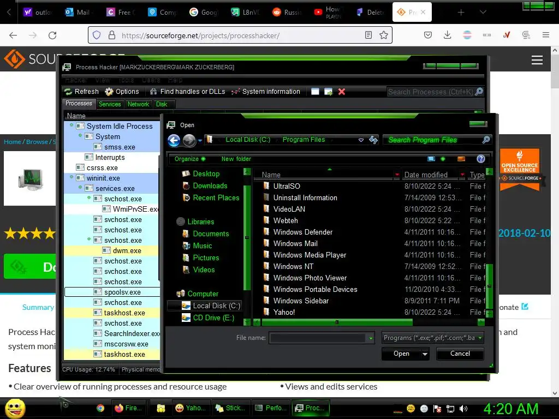This screenshot has width=559, height=419.
Task: Open the File name dropdown arrow
Action: 371,338
